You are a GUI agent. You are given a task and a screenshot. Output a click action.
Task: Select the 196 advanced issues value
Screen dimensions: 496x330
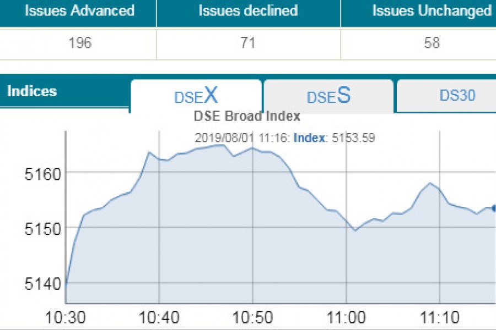pyautogui.click(x=80, y=43)
